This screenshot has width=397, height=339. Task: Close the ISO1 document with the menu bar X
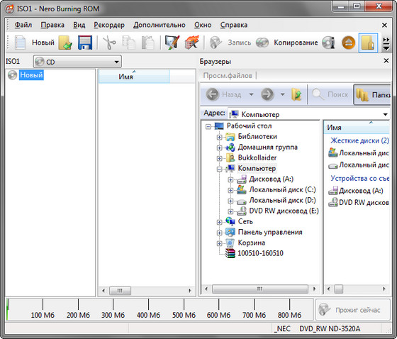pyautogui.click(x=384, y=25)
